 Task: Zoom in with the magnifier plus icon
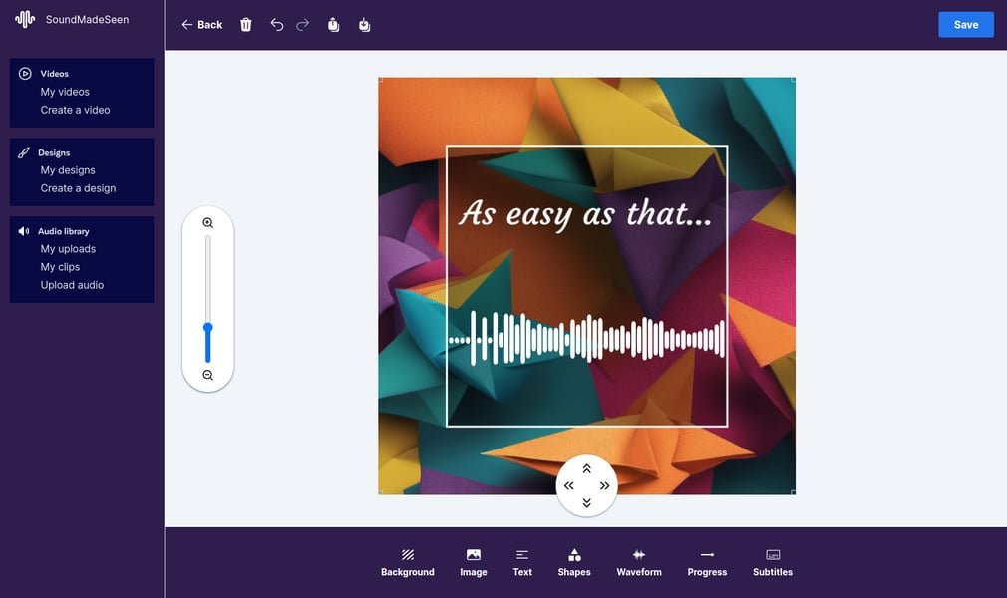(x=208, y=223)
